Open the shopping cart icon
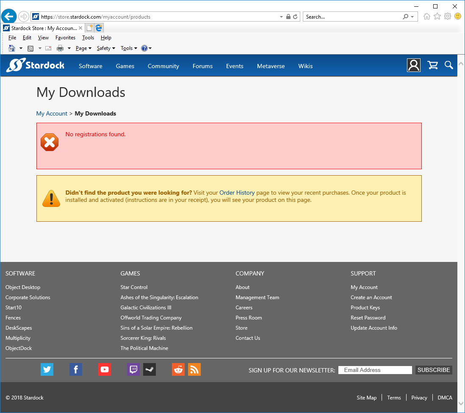 coord(432,65)
